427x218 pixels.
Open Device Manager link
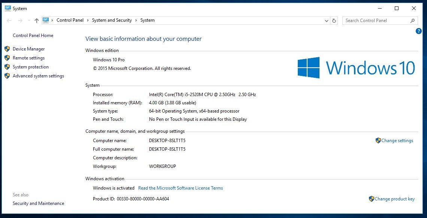28,49
